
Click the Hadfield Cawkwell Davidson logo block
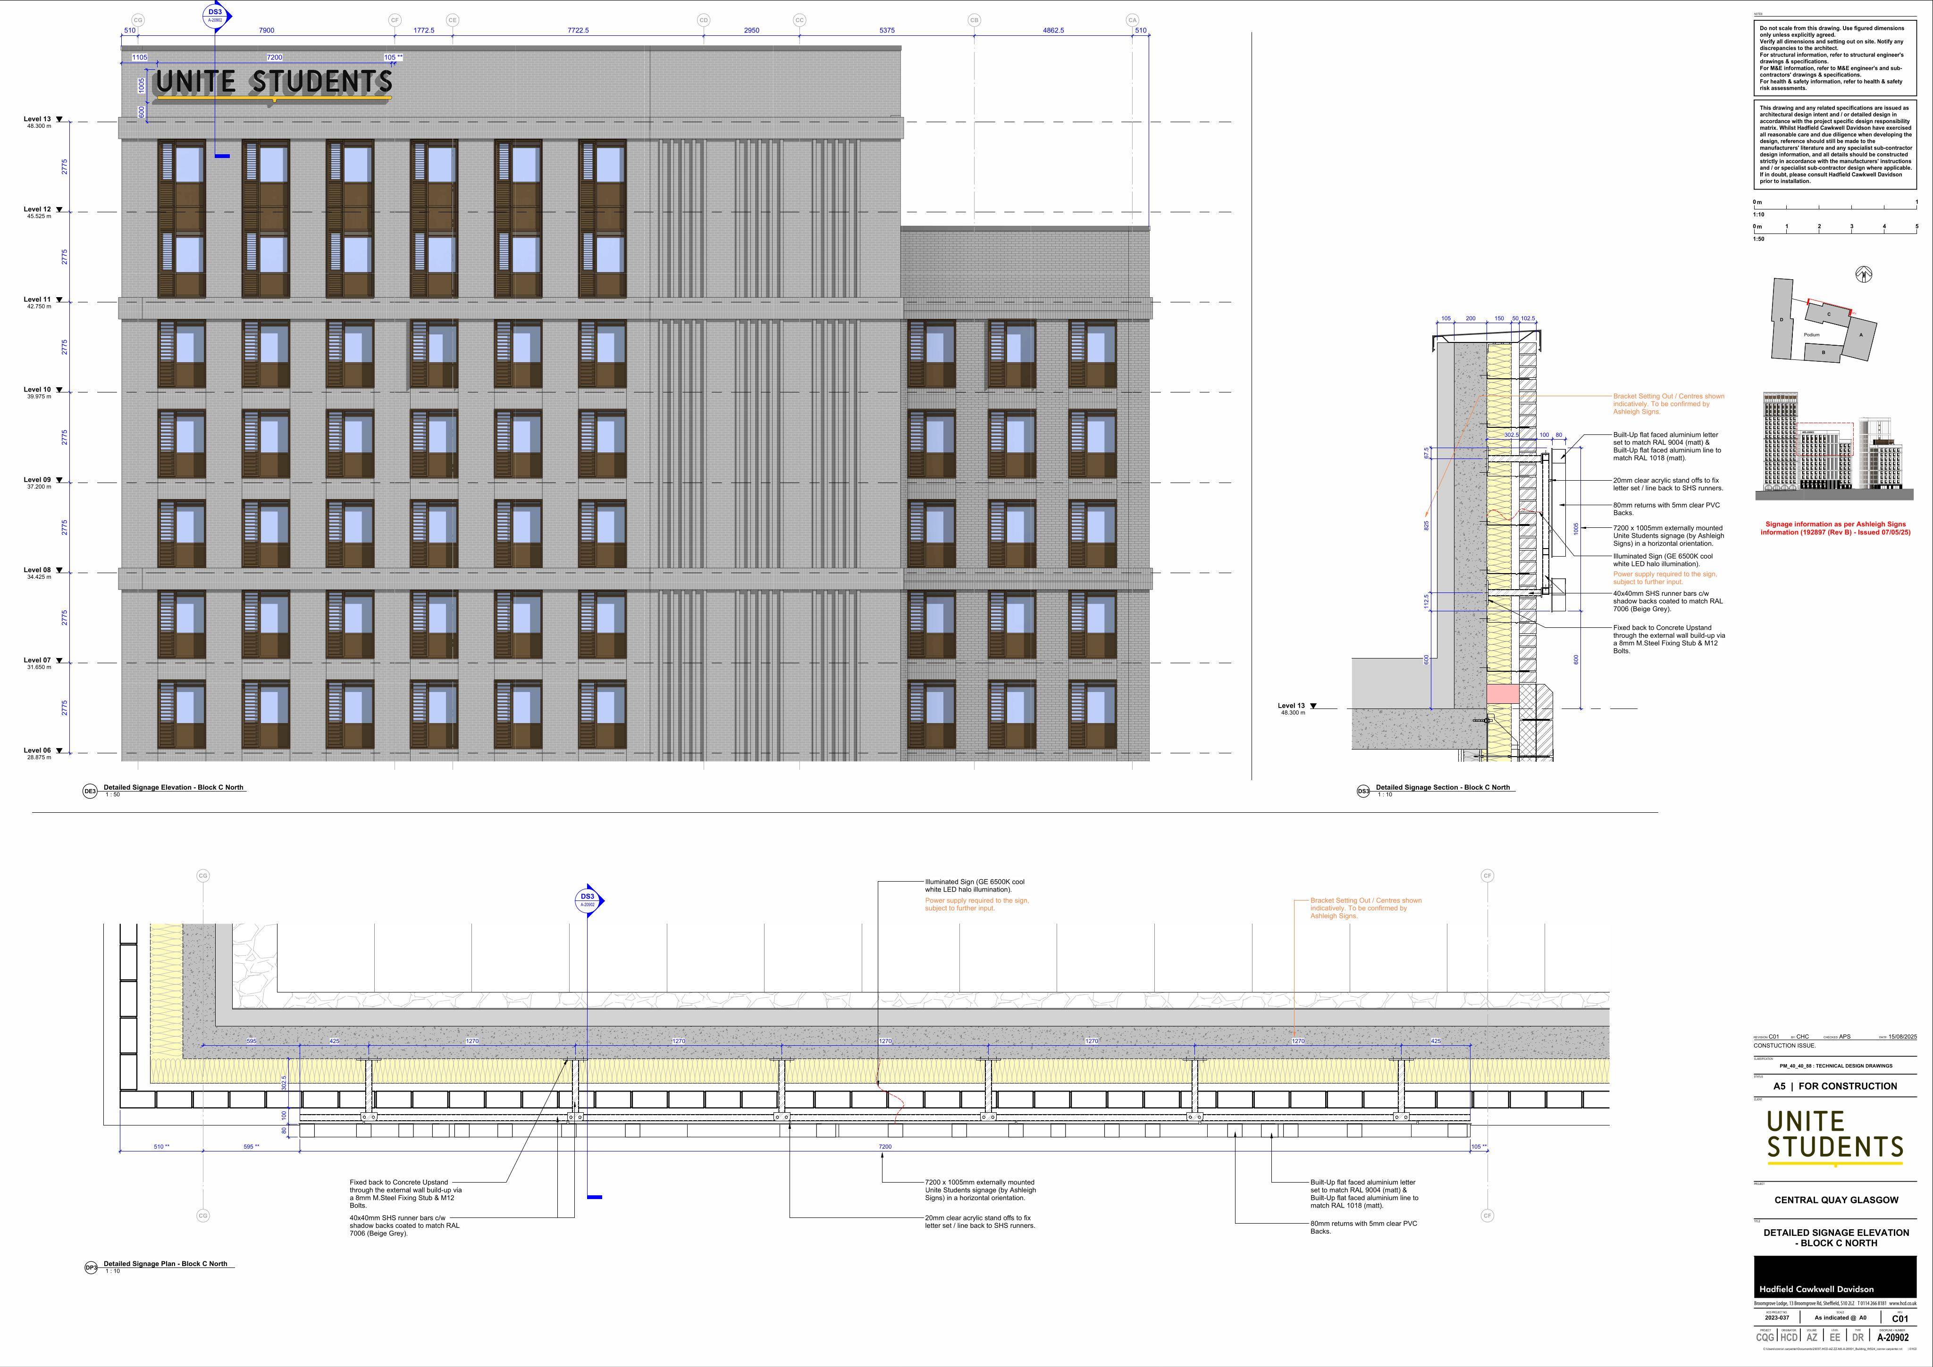tap(1835, 1277)
